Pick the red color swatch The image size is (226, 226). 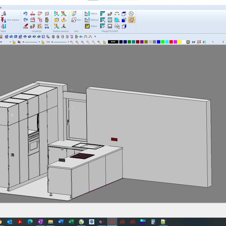[171, 42]
